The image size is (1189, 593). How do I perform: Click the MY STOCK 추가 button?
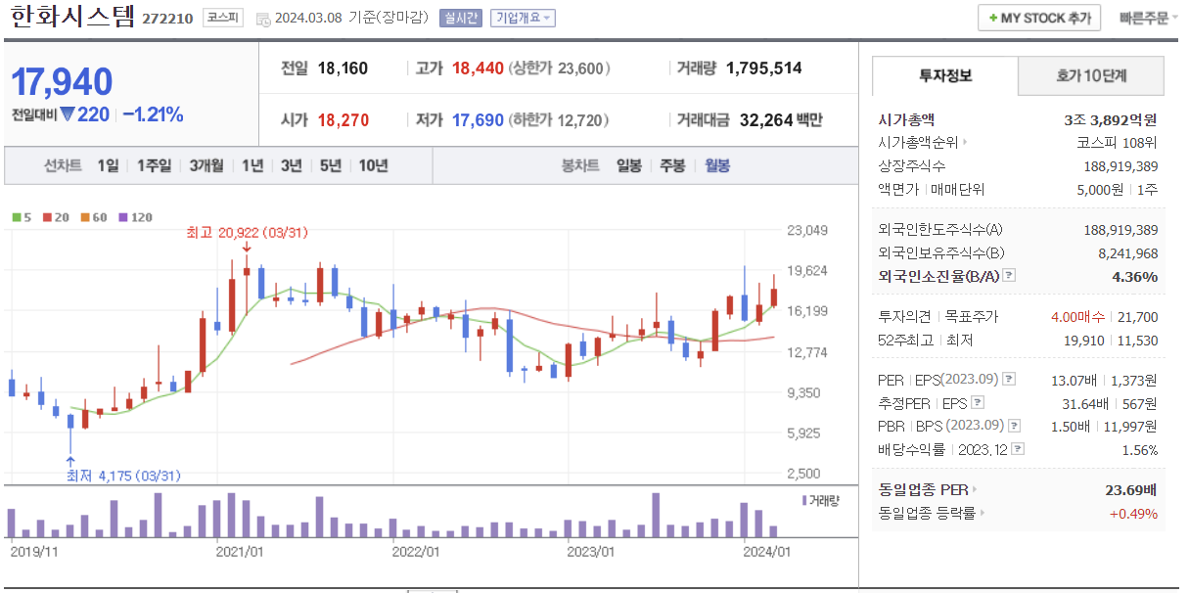(x=1039, y=19)
